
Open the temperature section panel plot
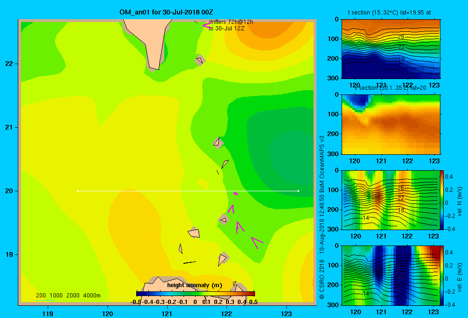click(x=391, y=49)
